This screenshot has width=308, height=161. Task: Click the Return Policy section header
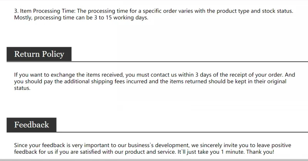pos(39,54)
